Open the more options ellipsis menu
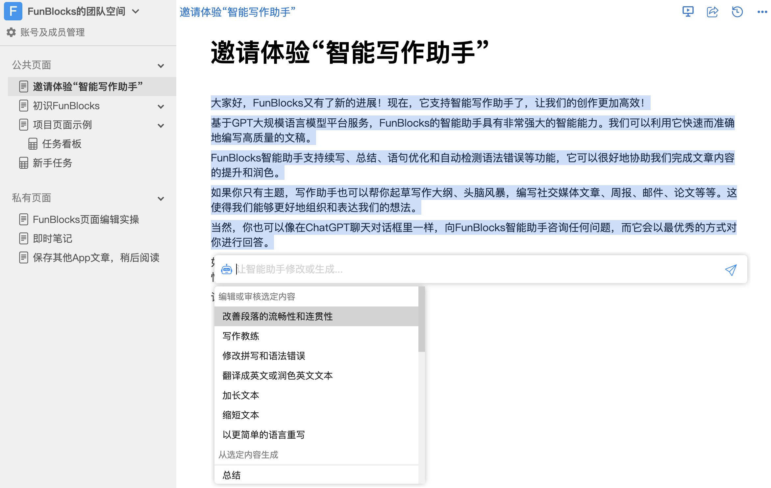Screen dimensions: 771x488 (x=762, y=12)
